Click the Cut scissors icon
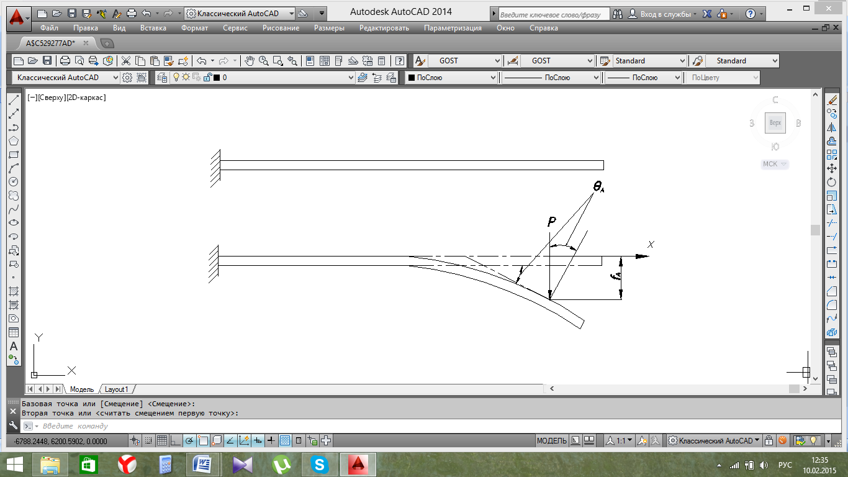This screenshot has width=848, height=477. 126,61
